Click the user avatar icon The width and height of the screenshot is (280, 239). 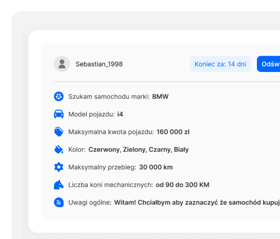point(62,64)
